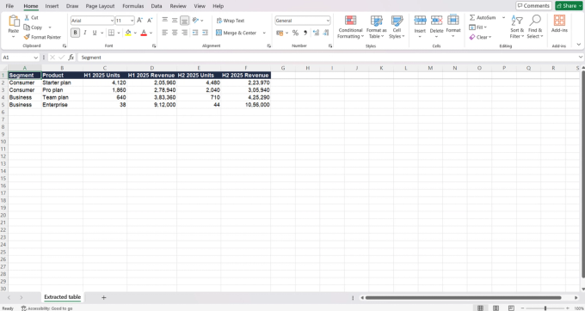This screenshot has width=585, height=311.
Task: Switch to Page Break Preview in status bar
Action: [512, 308]
